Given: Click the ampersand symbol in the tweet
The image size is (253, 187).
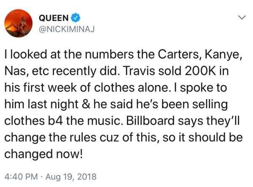Looking at the screenshot, I should tap(86, 104).
